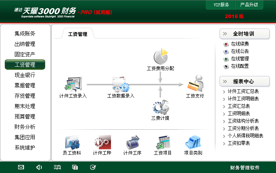The width and height of the screenshot is (276, 173).
Task: Open the 个人所得税明细表 report
Action: [245, 136]
